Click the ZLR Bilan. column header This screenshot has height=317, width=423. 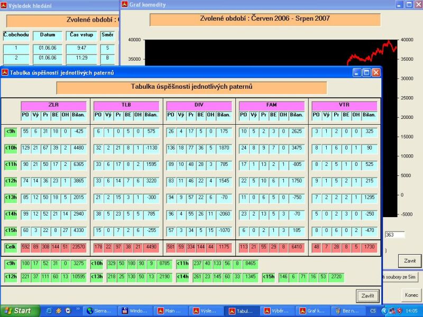78,115
